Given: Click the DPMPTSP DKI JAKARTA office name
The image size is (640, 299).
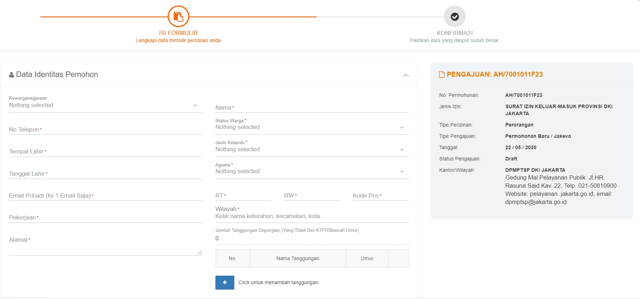Looking at the screenshot, I should [535, 170].
